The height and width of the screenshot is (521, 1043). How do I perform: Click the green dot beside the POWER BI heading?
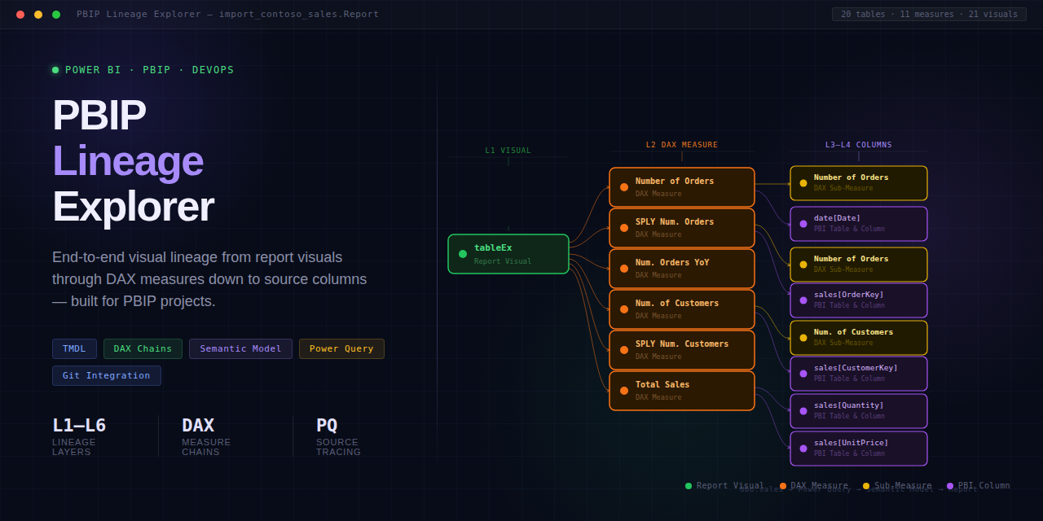pyautogui.click(x=55, y=69)
